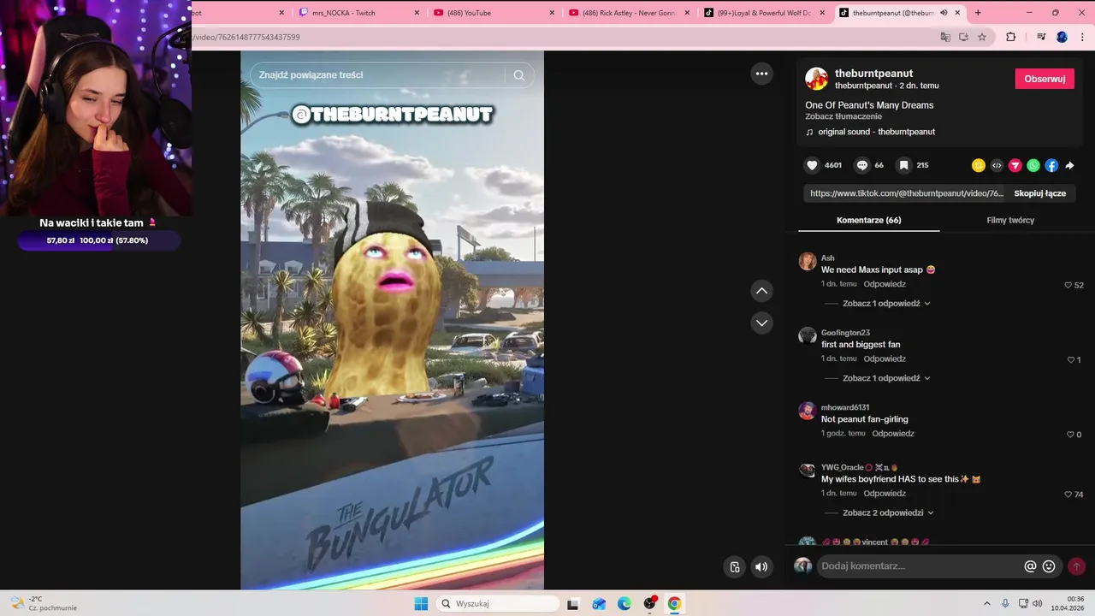The width and height of the screenshot is (1095, 616).
Task: Mute the TikTok video sound
Action: (x=761, y=566)
